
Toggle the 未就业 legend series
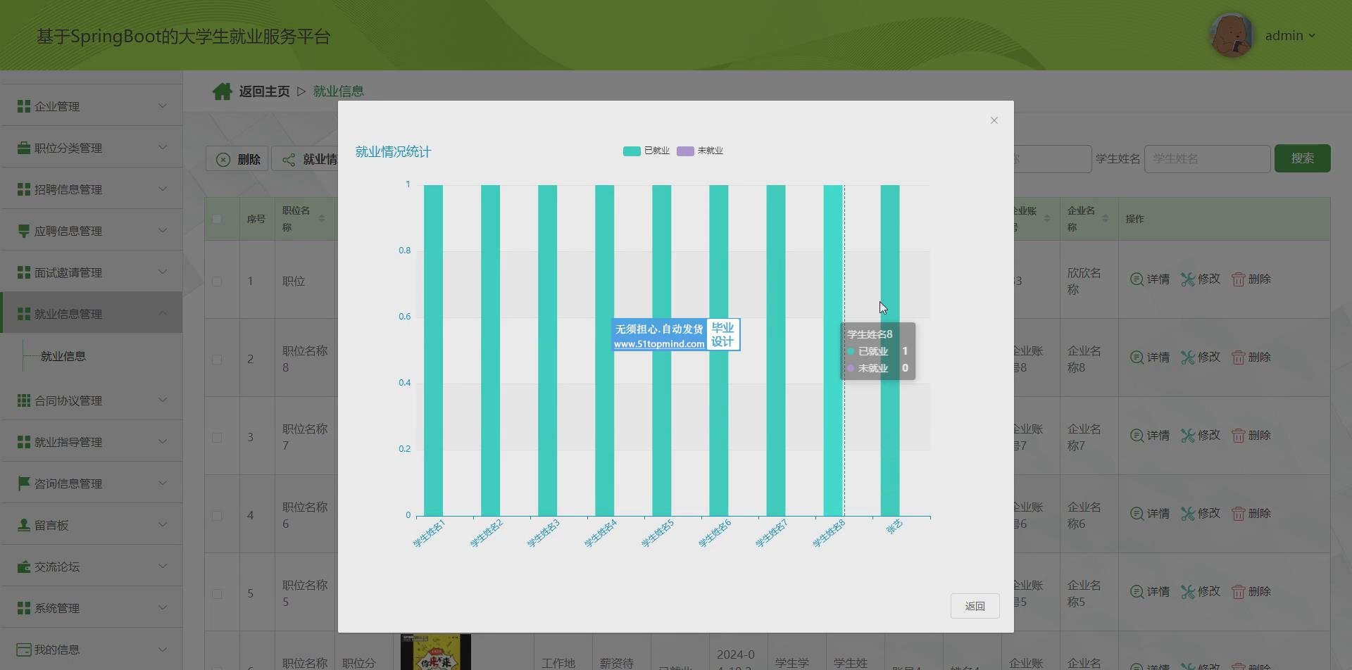pyautogui.click(x=699, y=151)
